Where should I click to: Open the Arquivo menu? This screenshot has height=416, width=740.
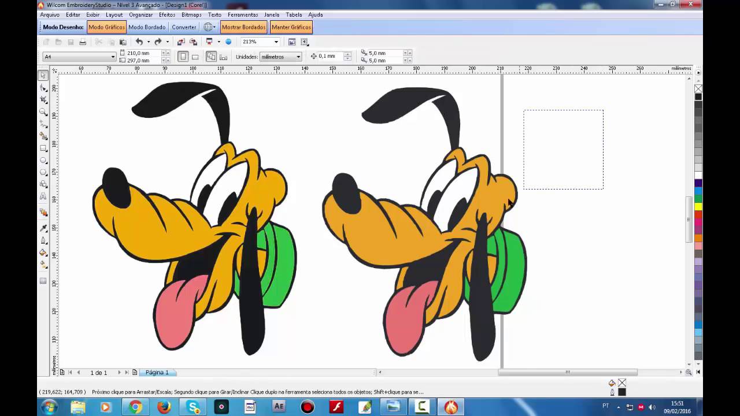(x=50, y=14)
